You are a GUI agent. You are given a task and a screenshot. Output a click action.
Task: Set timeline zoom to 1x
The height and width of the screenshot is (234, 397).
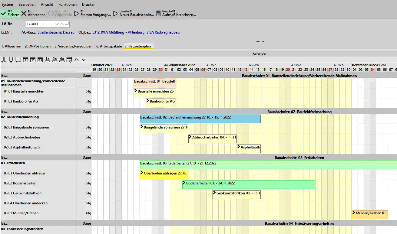tap(47, 59)
